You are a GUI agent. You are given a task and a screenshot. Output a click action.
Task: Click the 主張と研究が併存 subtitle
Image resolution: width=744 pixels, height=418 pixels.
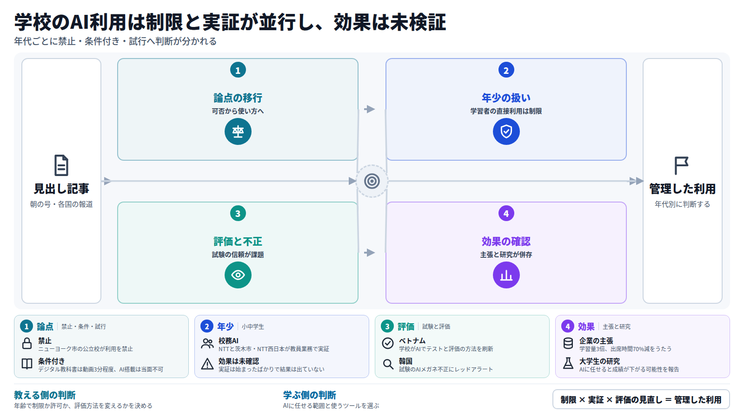tap(506, 255)
